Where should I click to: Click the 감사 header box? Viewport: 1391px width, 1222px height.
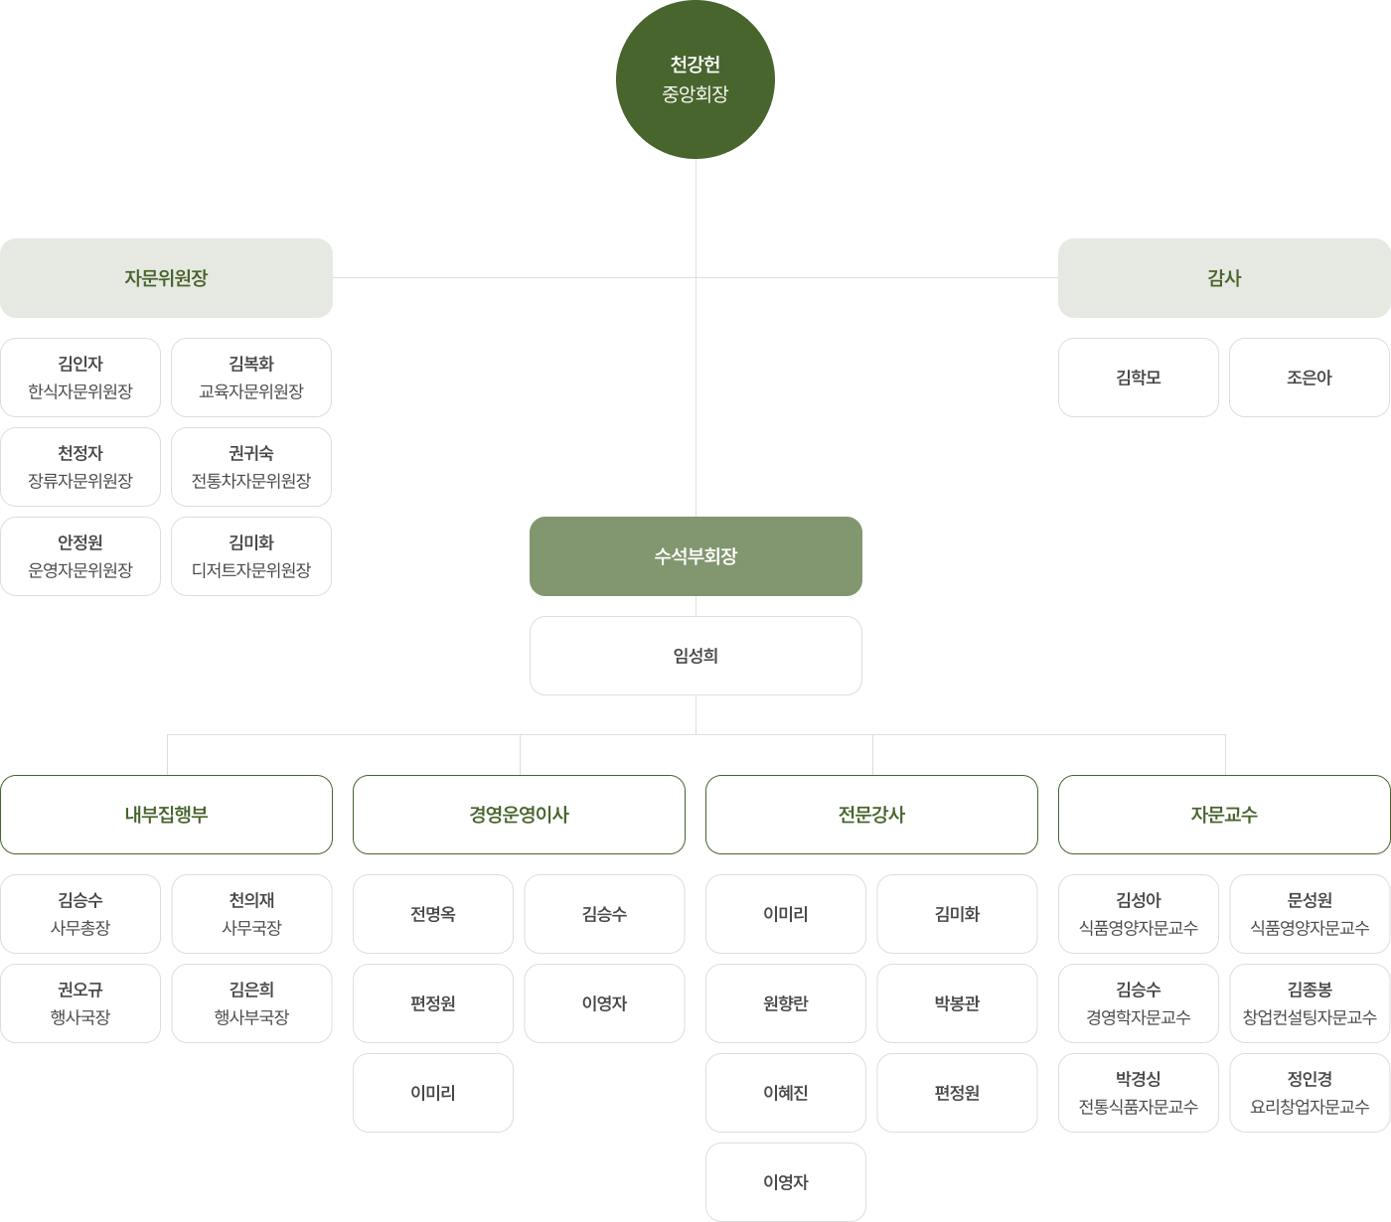click(1224, 278)
